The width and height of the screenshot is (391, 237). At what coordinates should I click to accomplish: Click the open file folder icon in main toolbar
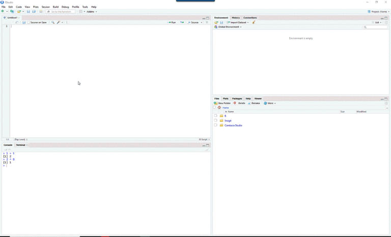[x=19, y=11]
